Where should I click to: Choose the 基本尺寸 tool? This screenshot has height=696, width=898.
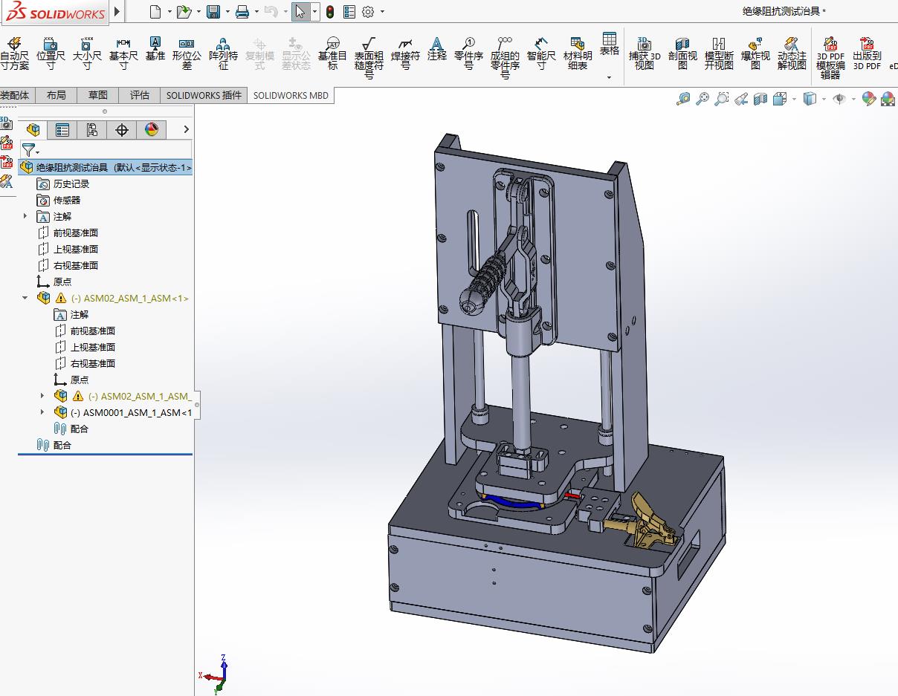123,53
